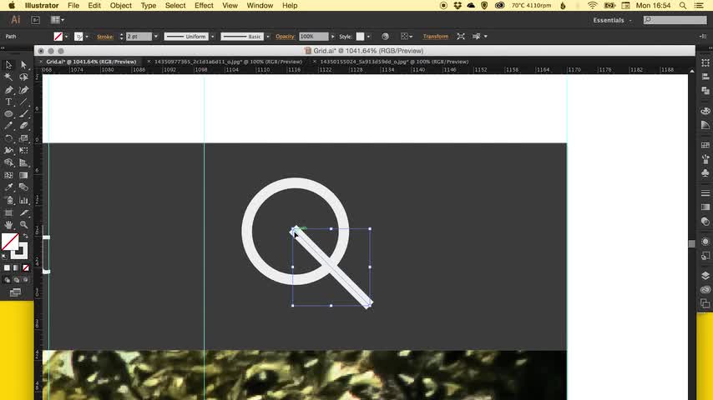
Task: Select the Eyedropper tool
Action: 8,187
